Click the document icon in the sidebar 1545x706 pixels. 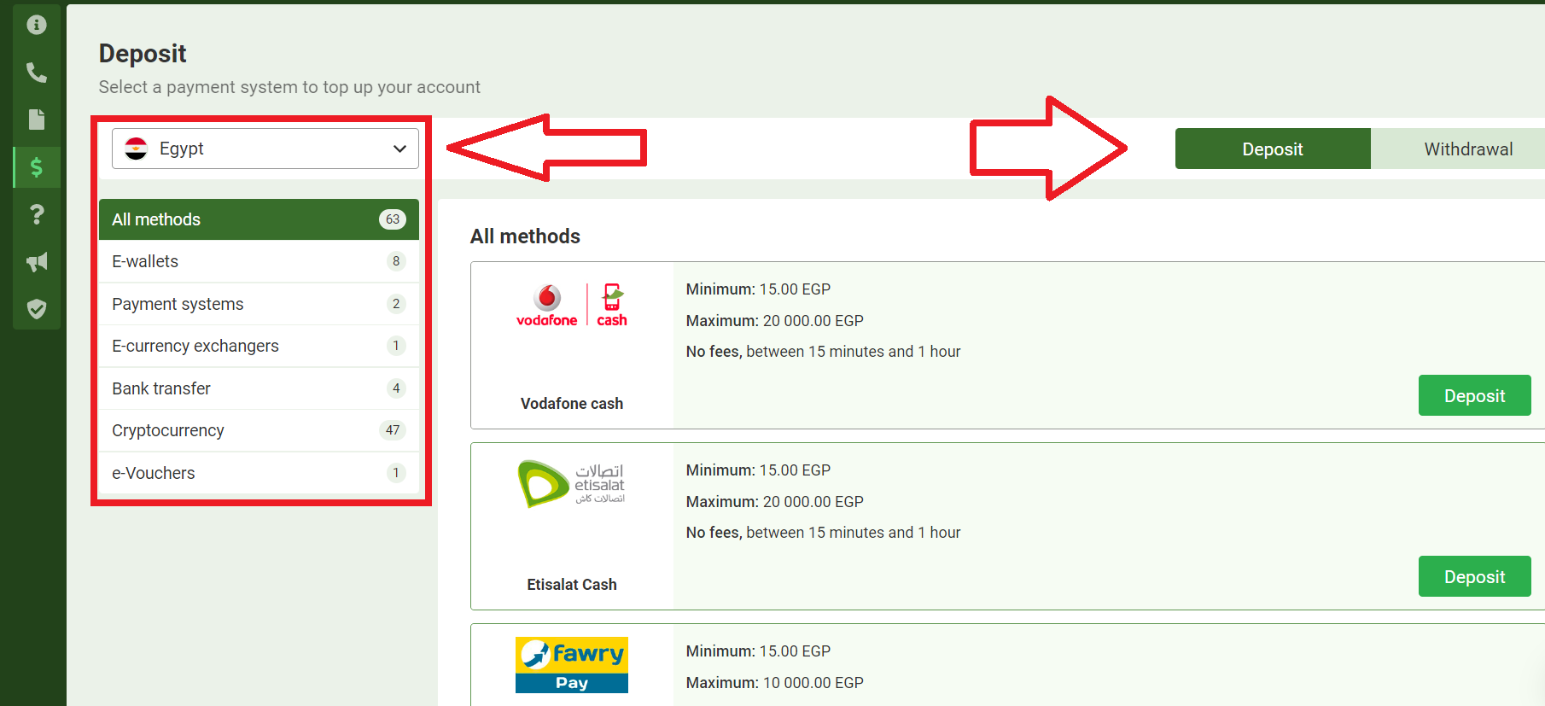tap(37, 120)
